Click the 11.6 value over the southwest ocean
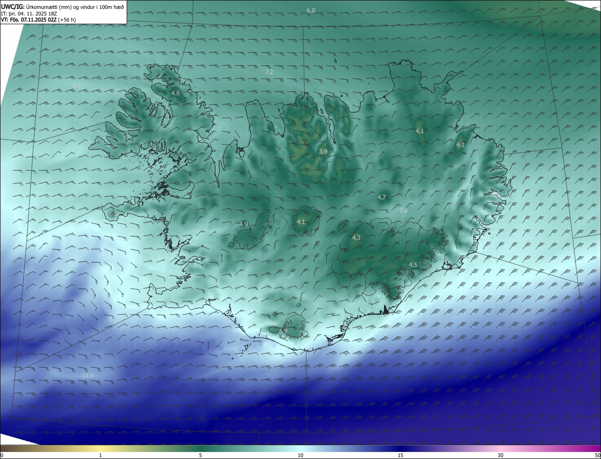The width and height of the screenshot is (601, 459). (x=88, y=376)
